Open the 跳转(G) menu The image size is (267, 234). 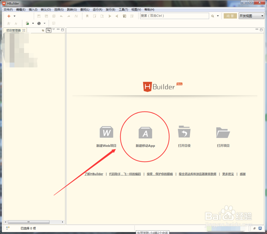click(x=72, y=10)
